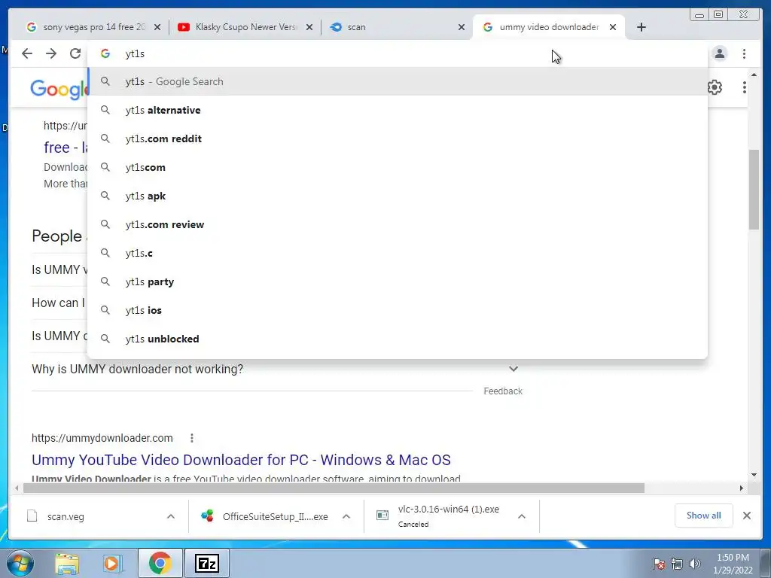The width and height of the screenshot is (771, 578).
Task: Open Windows Media Player from taskbar
Action: [112, 563]
